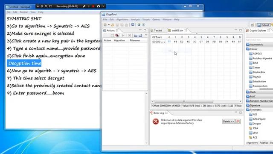
Task: Open the Algorithms menu in JCrypTool
Action: click(122, 20)
